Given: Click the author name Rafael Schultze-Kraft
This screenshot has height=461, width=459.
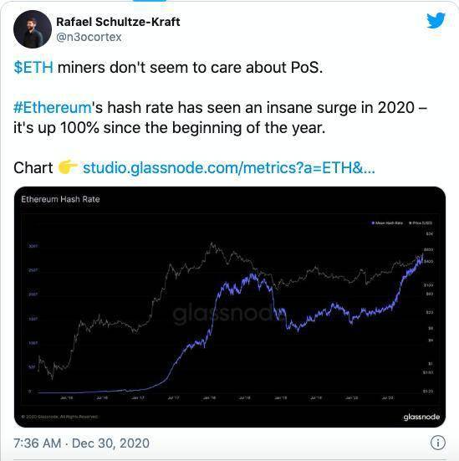Looking at the screenshot, I should point(118,22).
